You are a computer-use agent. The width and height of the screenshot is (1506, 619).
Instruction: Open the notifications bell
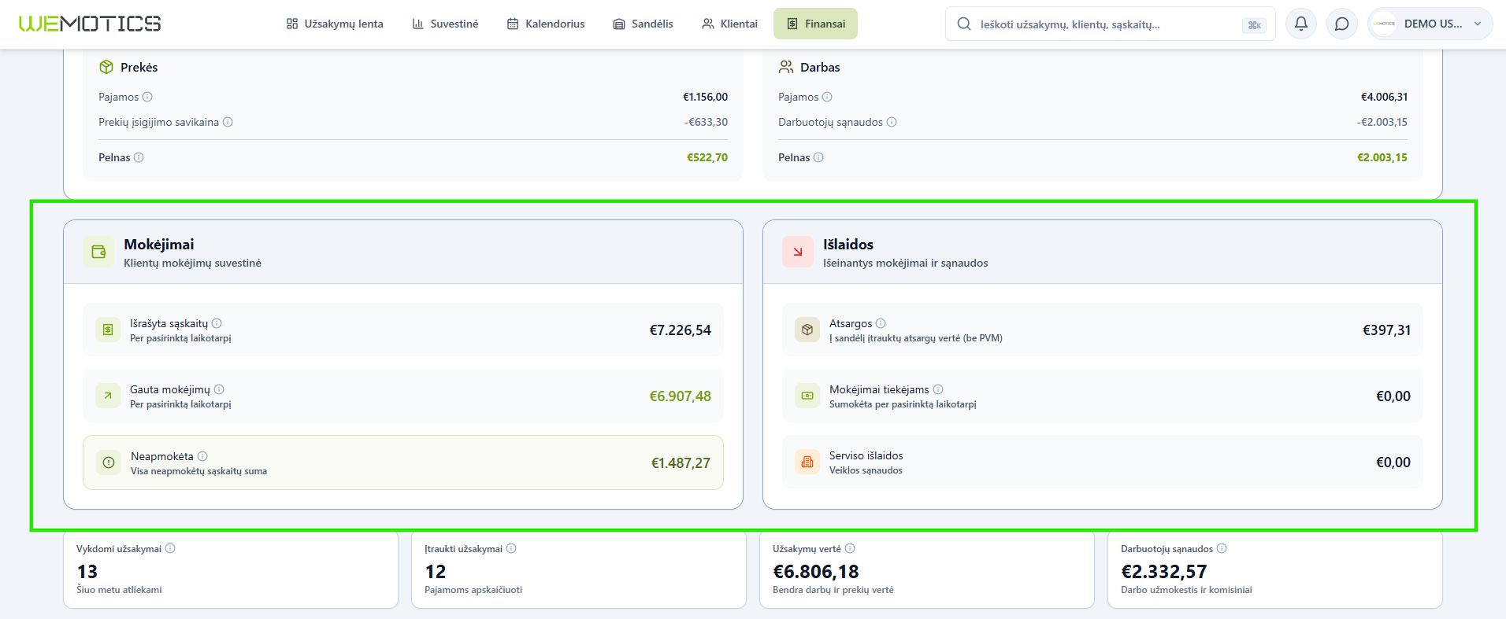pyautogui.click(x=1301, y=24)
